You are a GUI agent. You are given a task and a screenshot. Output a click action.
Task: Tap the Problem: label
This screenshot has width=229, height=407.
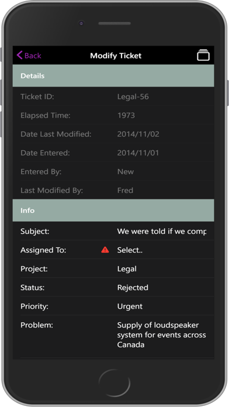[x=37, y=325]
